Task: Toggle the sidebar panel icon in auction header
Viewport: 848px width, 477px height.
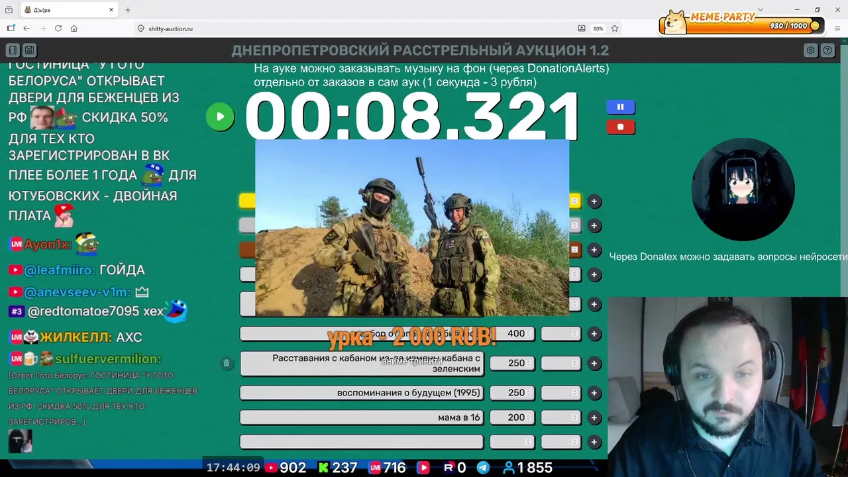Action: [13, 50]
